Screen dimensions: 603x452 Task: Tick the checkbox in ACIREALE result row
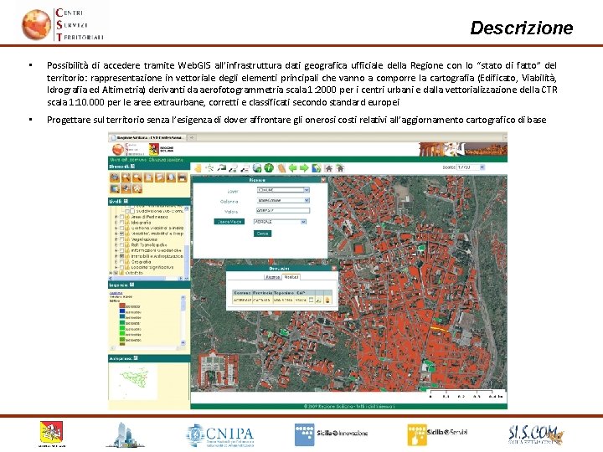pos(311,300)
